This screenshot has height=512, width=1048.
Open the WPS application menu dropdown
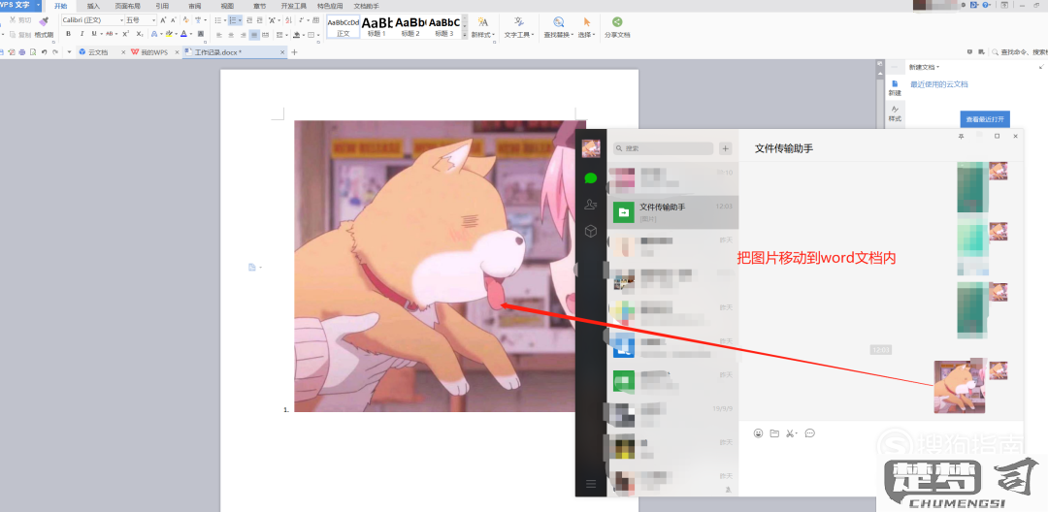pyautogui.click(x=38, y=5)
